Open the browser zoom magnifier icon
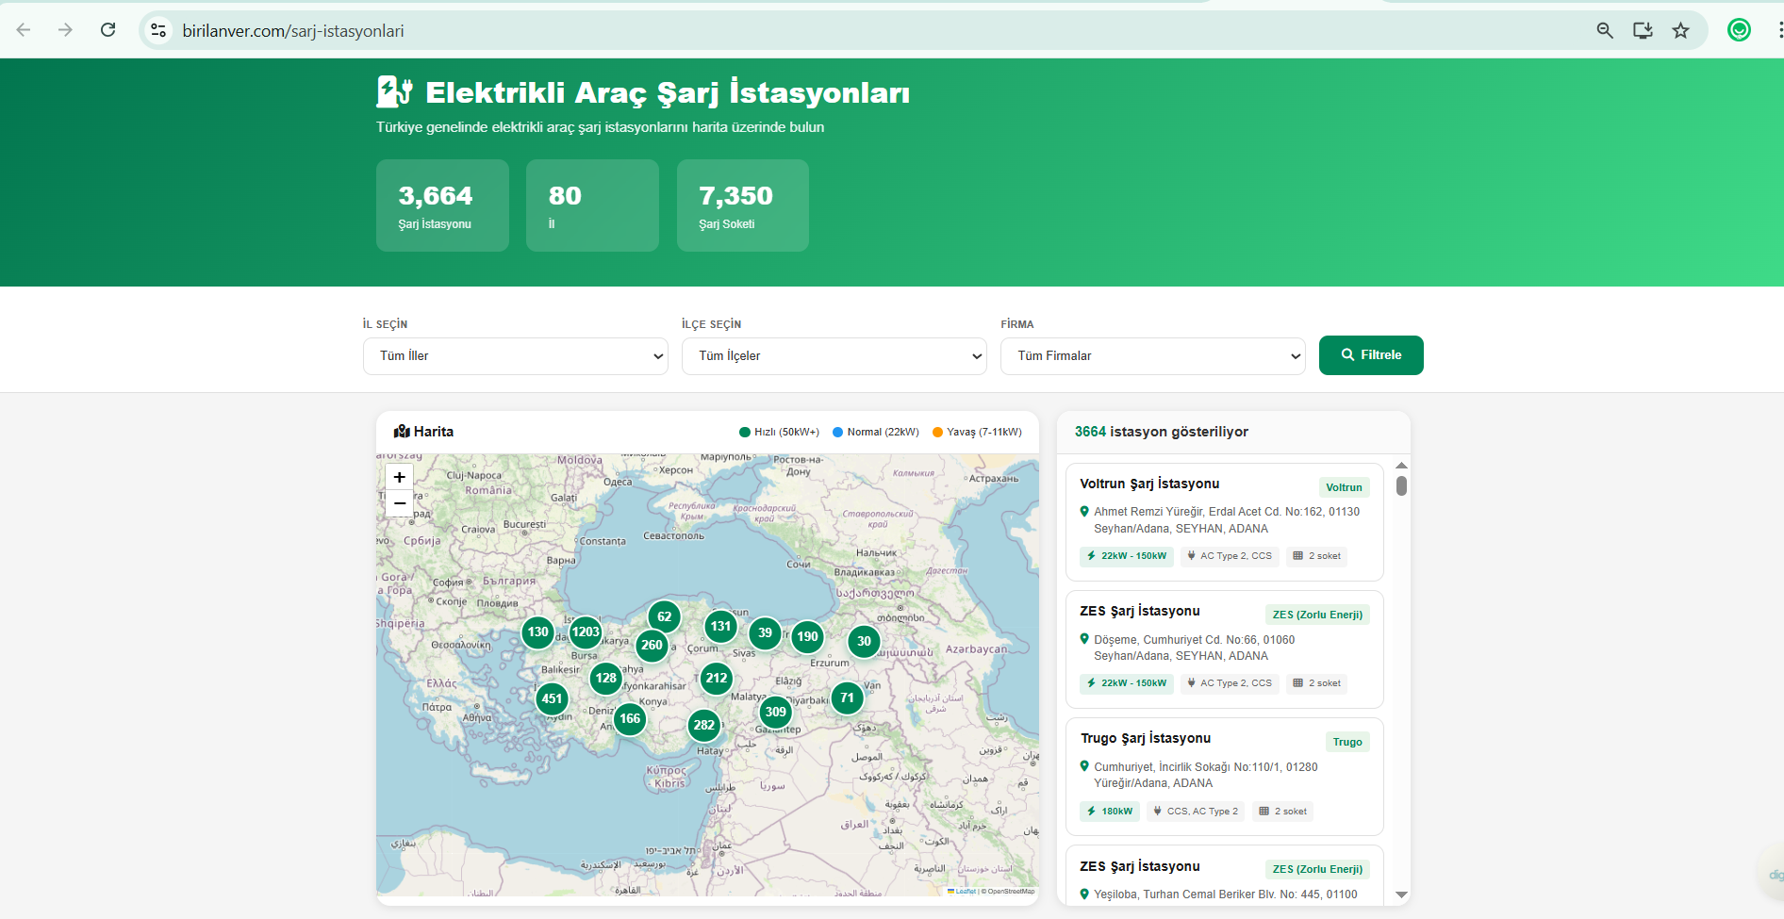This screenshot has height=919, width=1784. [1605, 30]
